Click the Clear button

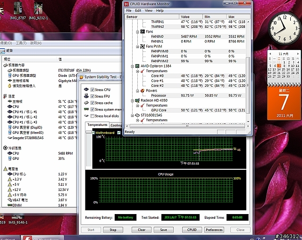point(142,230)
